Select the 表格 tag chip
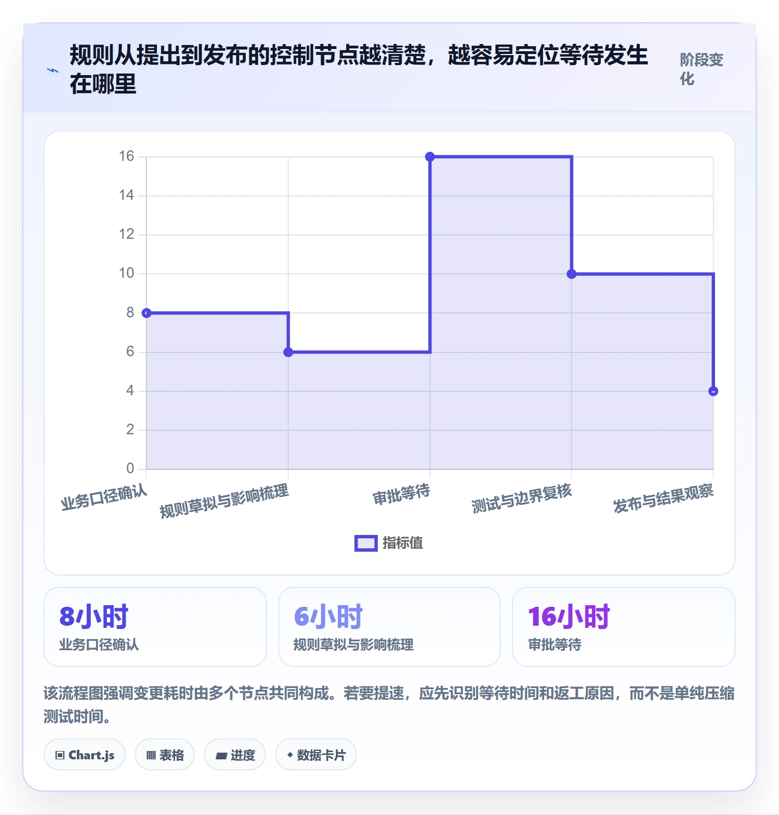 pyautogui.click(x=165, y=755)
